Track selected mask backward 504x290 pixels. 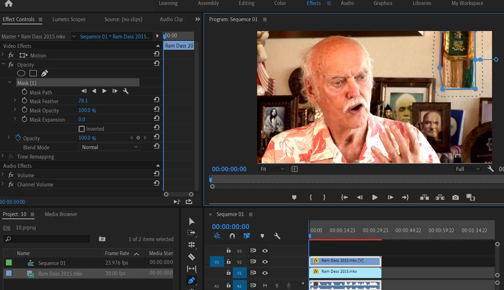point(94,91)
